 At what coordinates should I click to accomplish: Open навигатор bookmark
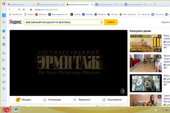(144, 14)
